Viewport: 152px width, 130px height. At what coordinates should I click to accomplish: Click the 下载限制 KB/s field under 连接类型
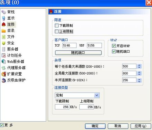tap(62, 107)
